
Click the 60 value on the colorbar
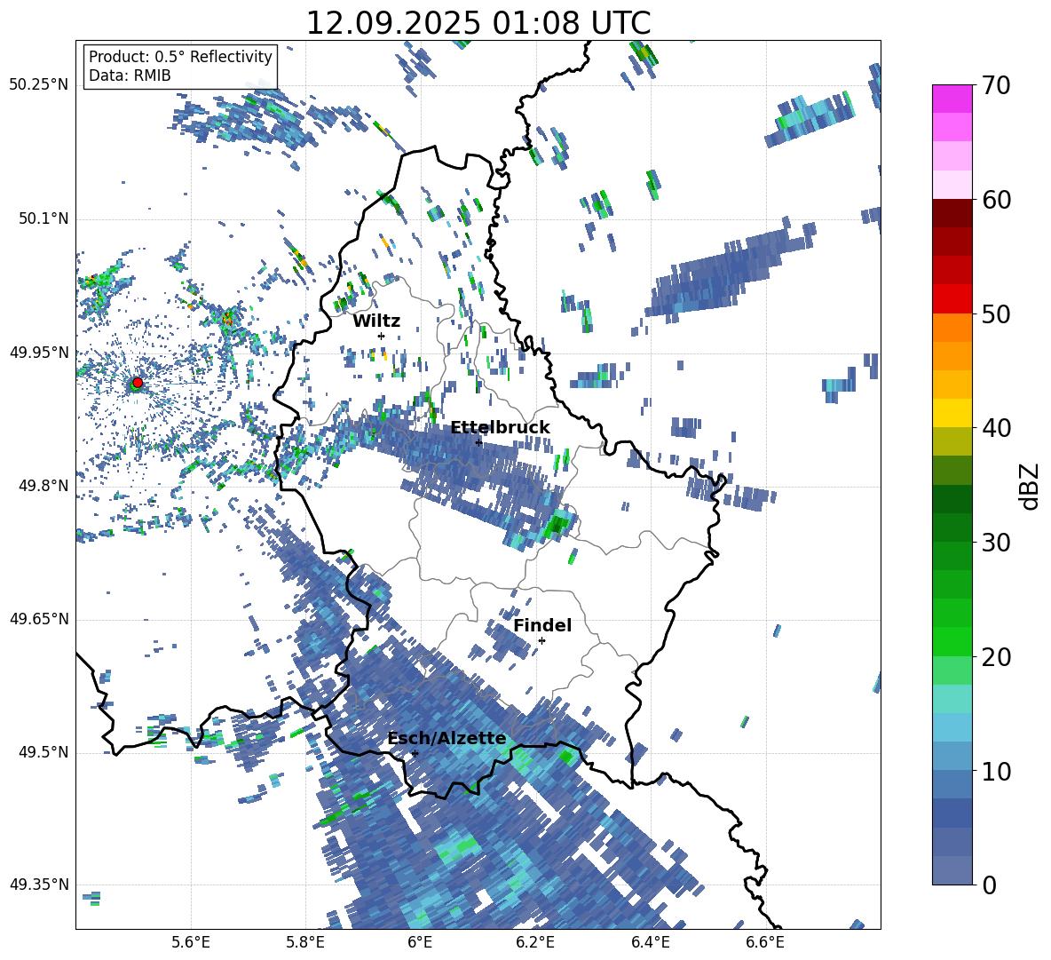point(996,200)
